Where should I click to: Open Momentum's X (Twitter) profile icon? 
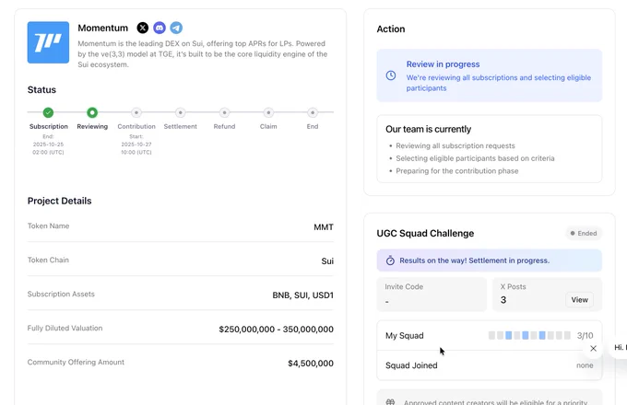pyautogui.click(x=143, y=28)
